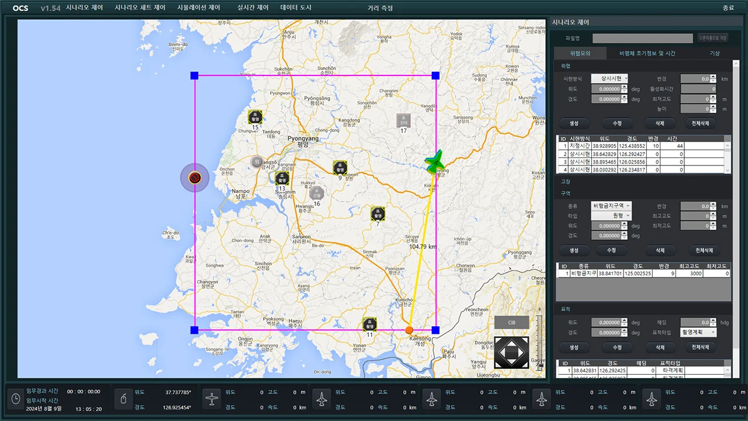Open the 표적타입 dropdown showing 촬영계획

click(699, 332)
